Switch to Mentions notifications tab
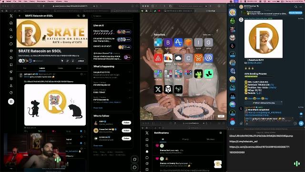 pos(211,139)
